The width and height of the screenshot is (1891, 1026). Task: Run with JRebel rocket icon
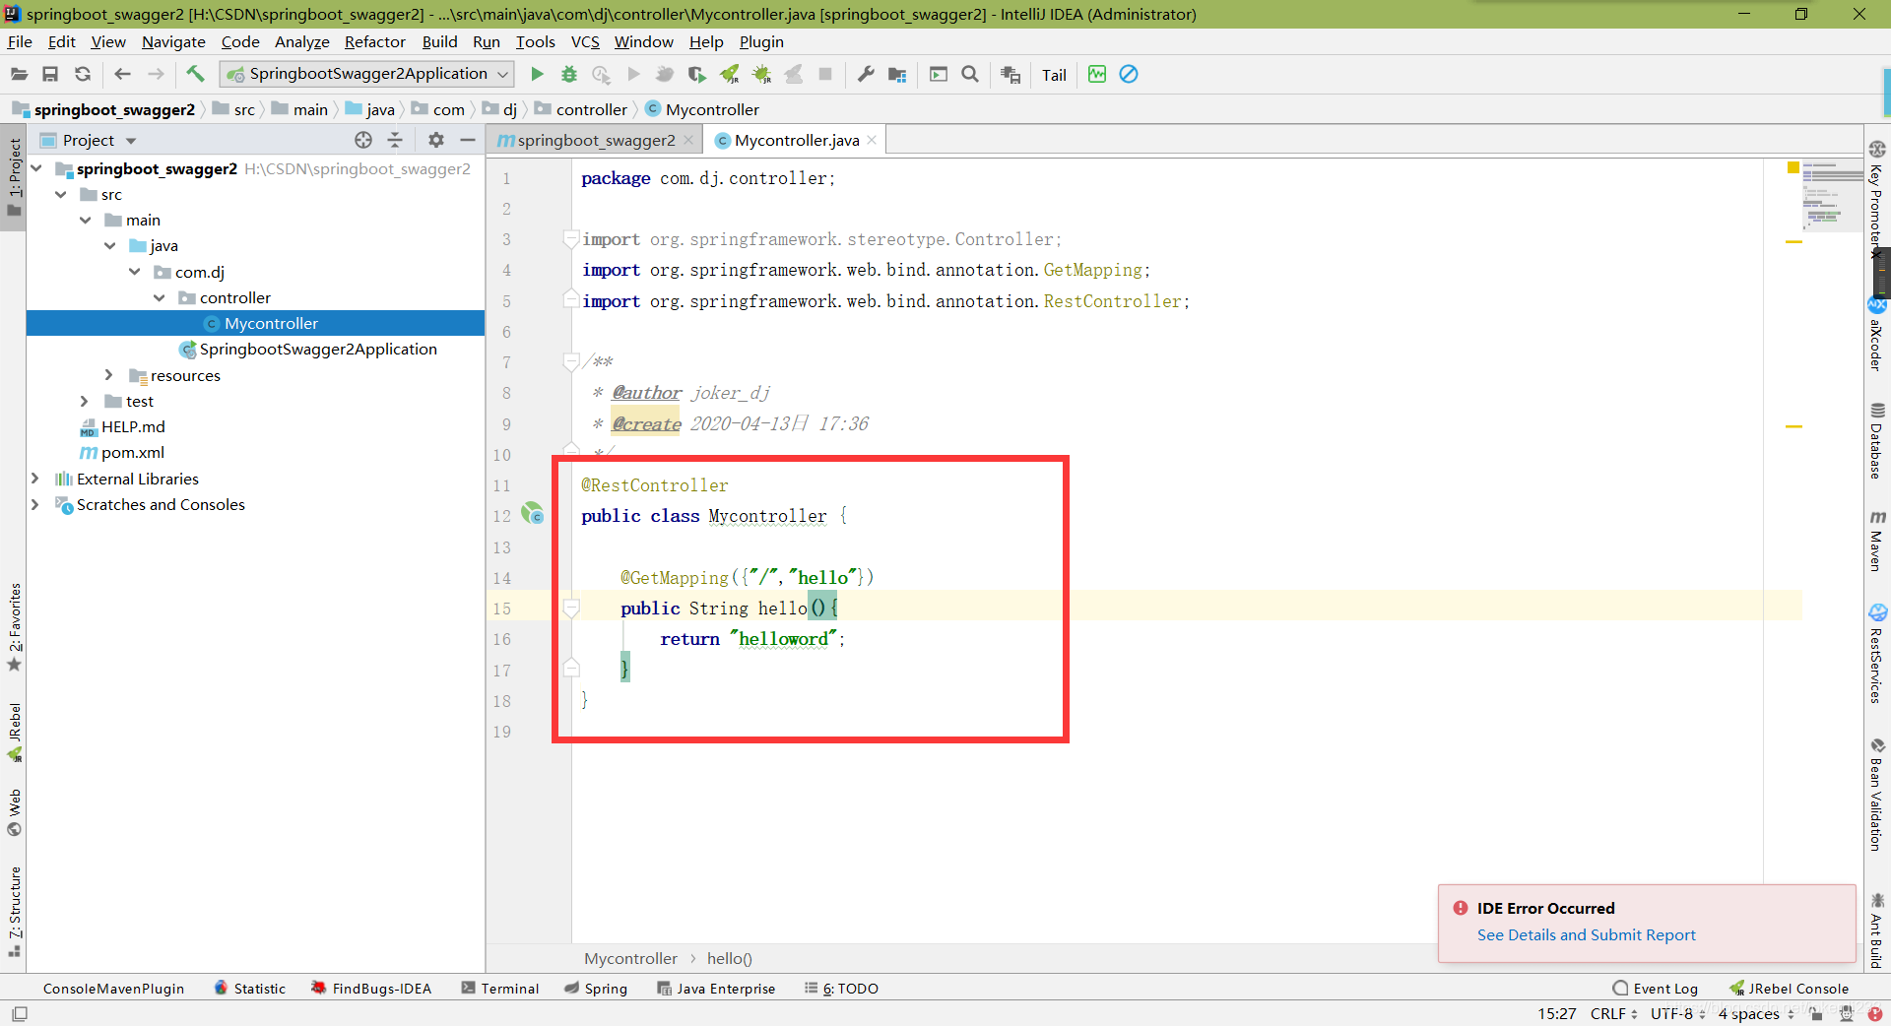(x=730, y=74)
